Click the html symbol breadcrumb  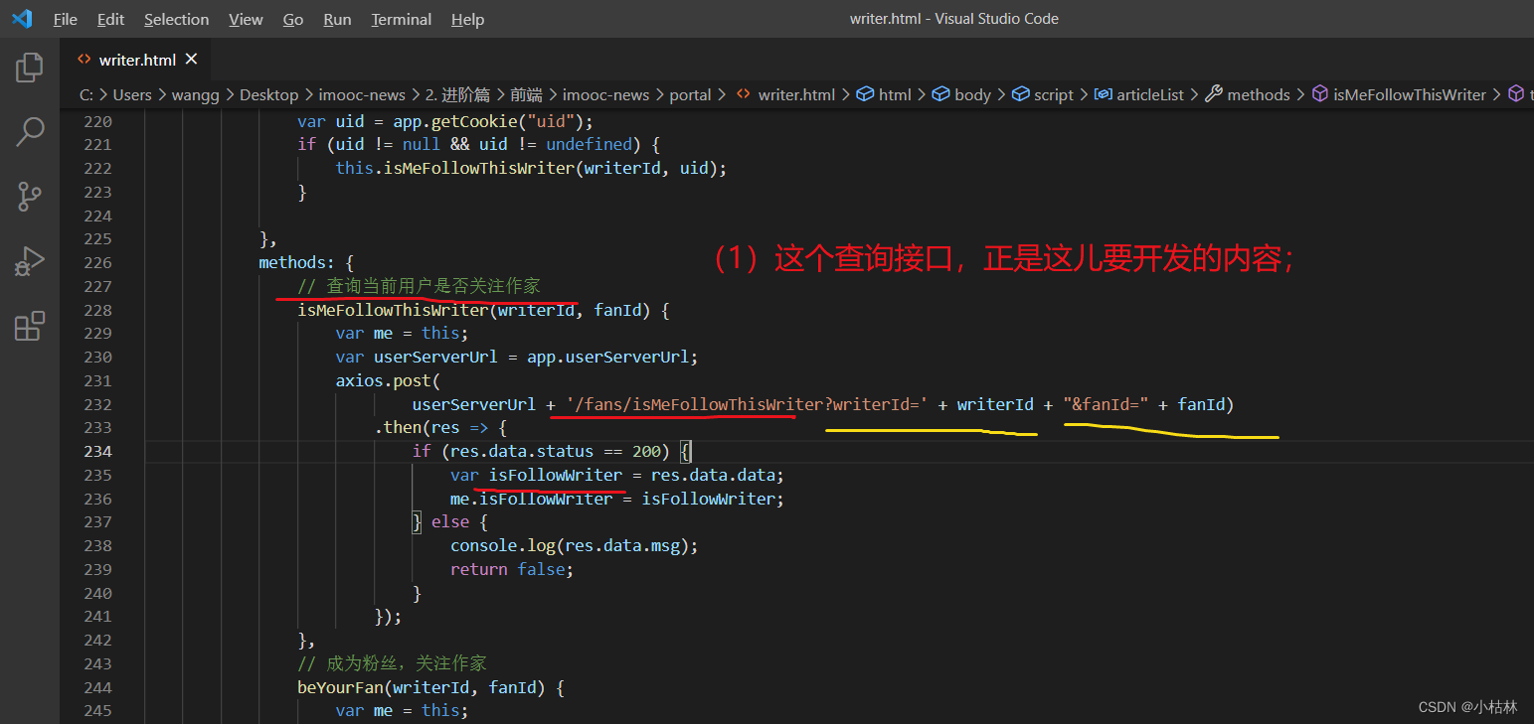click(884, 94)
